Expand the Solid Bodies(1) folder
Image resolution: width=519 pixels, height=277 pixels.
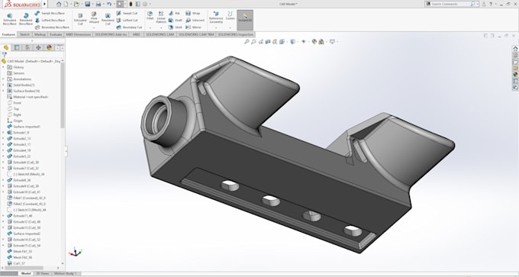(3, 85)
